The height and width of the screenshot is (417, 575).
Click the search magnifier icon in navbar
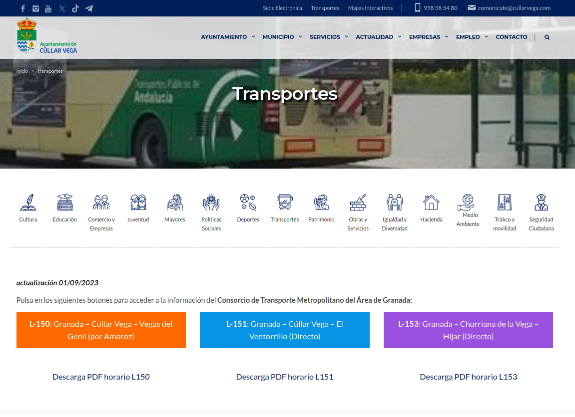point(547,37)
